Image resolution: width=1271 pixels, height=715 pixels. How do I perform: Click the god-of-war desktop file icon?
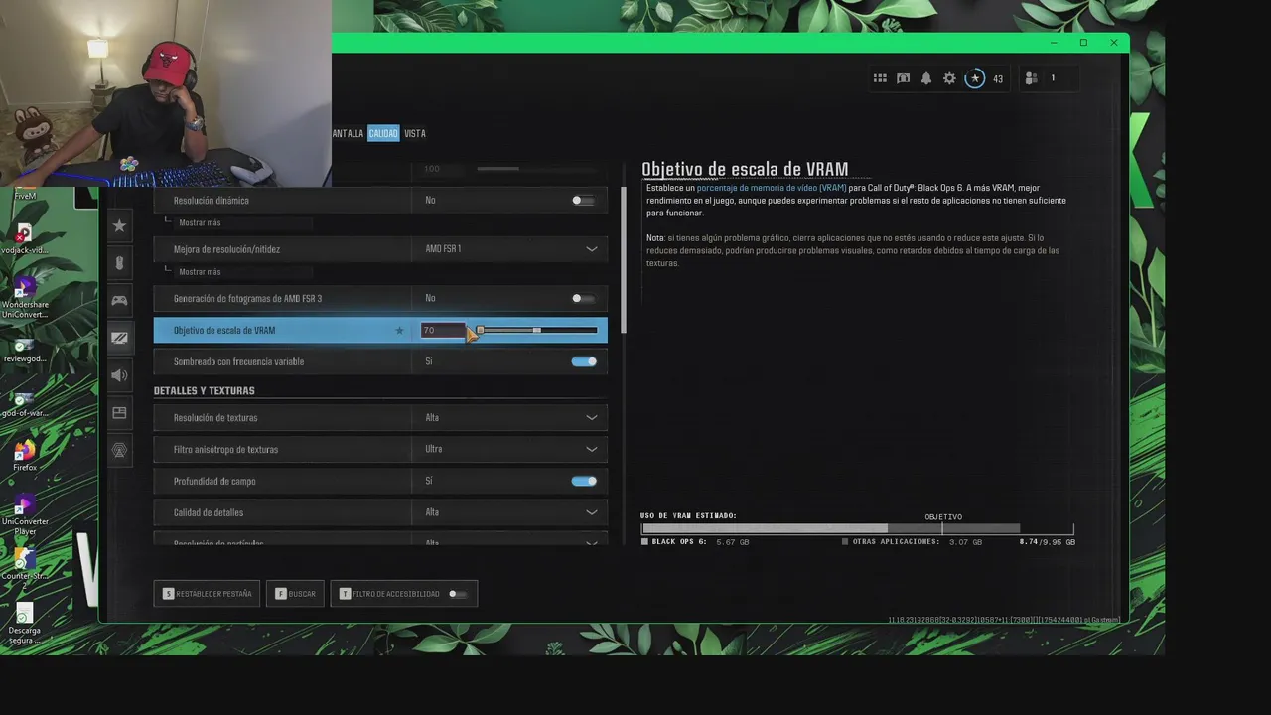pyautogui.click(x=25, y=404)
